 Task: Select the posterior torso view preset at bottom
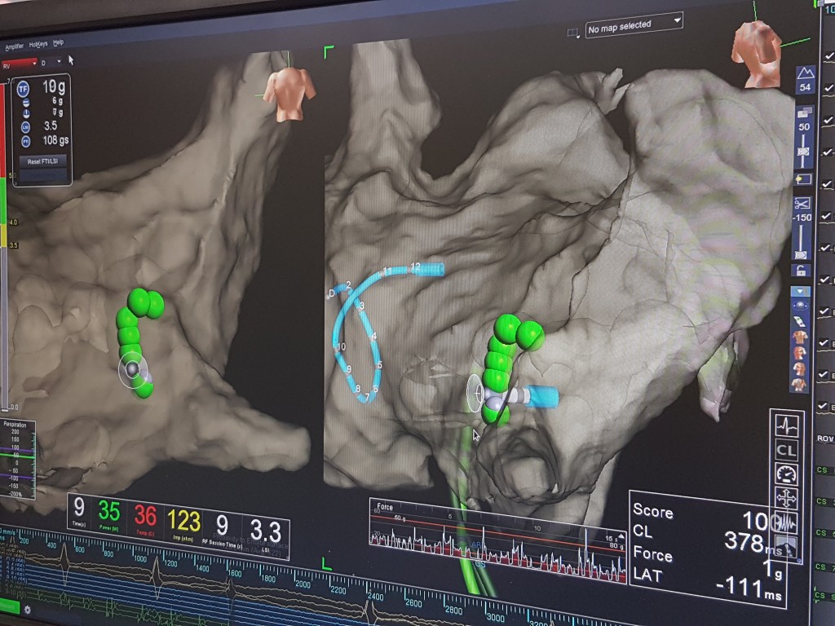point(800,385)
